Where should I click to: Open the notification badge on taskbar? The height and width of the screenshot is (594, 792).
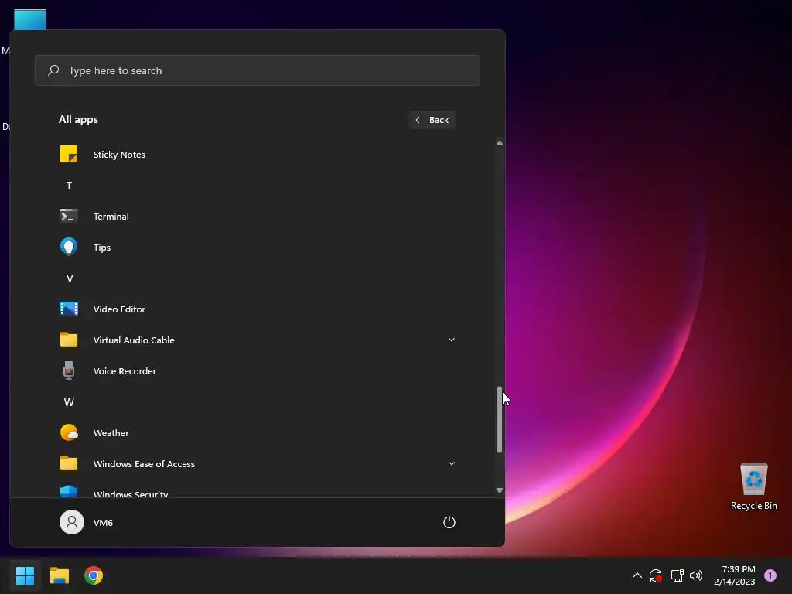(770, 575)
